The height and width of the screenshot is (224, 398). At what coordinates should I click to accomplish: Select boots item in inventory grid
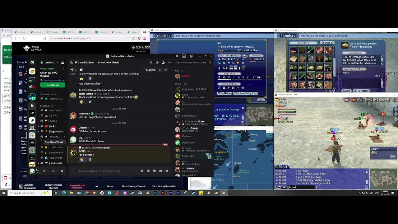[302, 50]
